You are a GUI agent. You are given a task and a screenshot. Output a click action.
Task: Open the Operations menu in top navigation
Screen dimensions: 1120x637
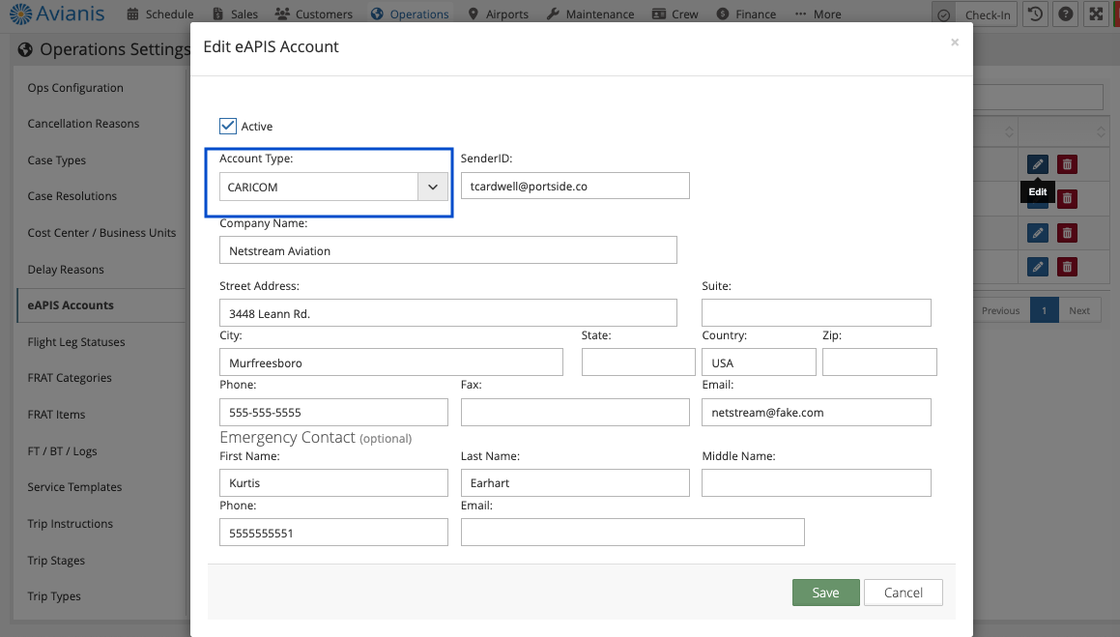[x=411, y=14]
